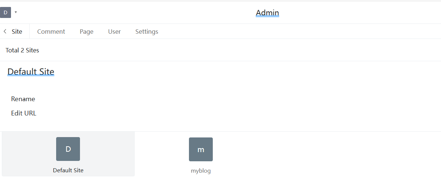Click the D site avatar in header
The image size is (441, 195).
point(6,12)
